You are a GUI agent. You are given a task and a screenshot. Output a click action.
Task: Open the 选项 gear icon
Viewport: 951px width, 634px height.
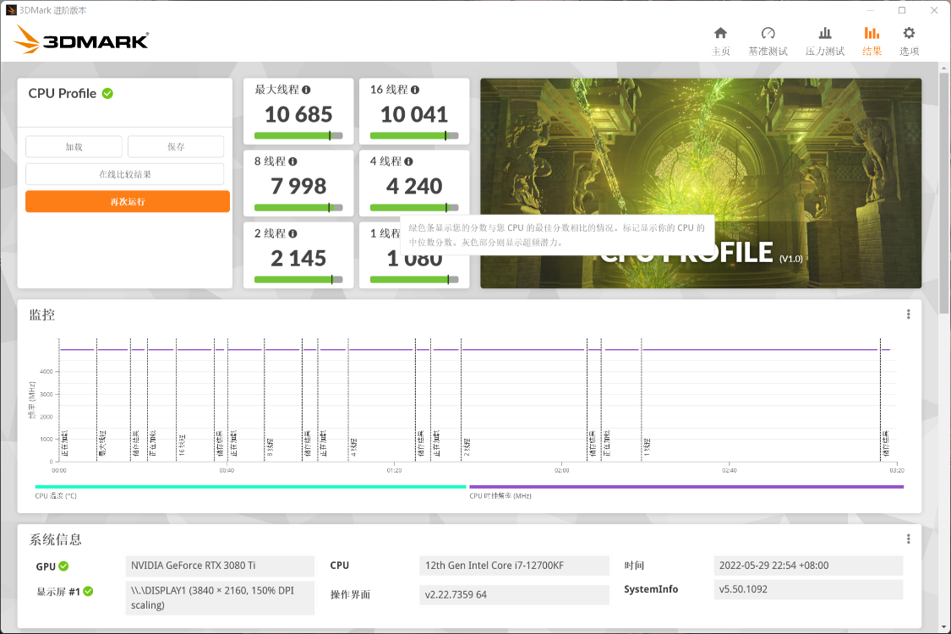(x=909, y=33)
